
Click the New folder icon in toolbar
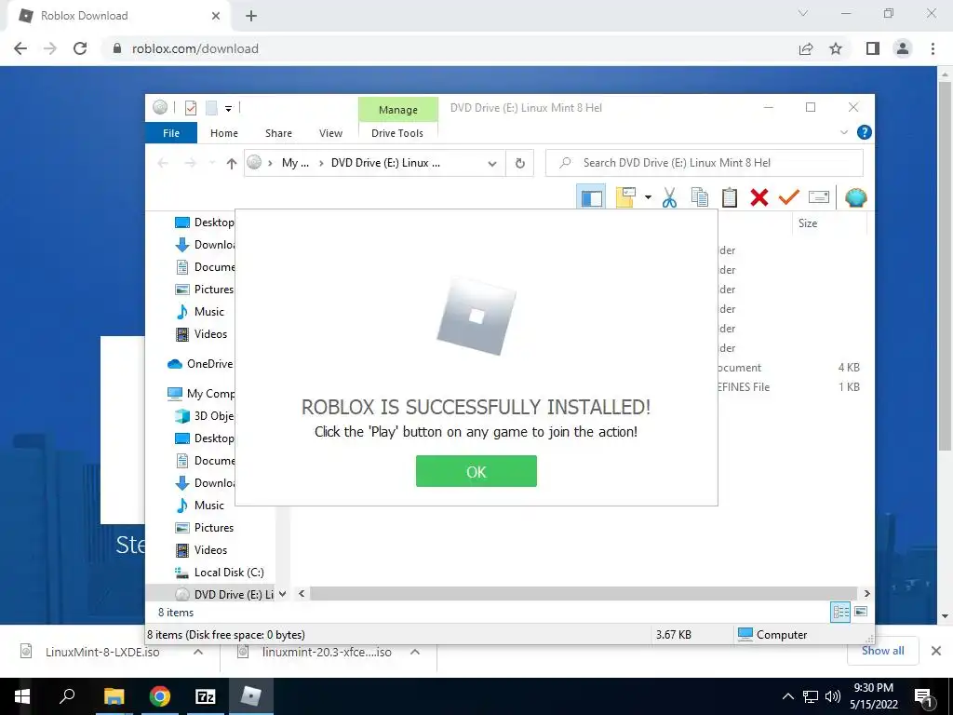point(625,197)
